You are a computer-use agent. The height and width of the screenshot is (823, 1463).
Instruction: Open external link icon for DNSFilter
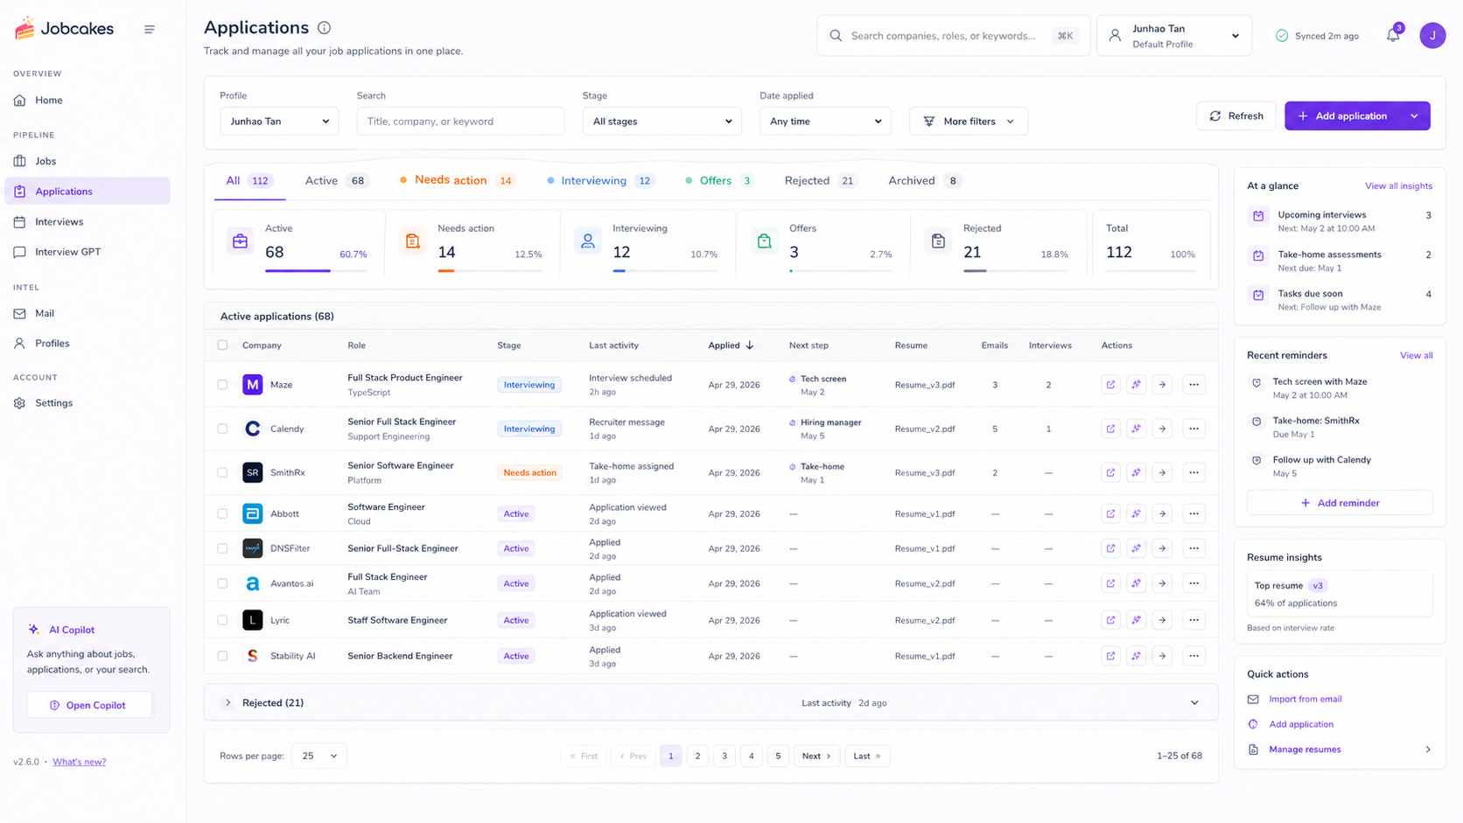point(1110,548)
